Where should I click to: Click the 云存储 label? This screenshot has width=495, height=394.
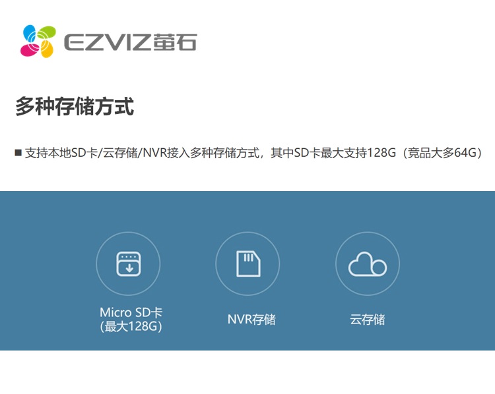click(368, 320)
